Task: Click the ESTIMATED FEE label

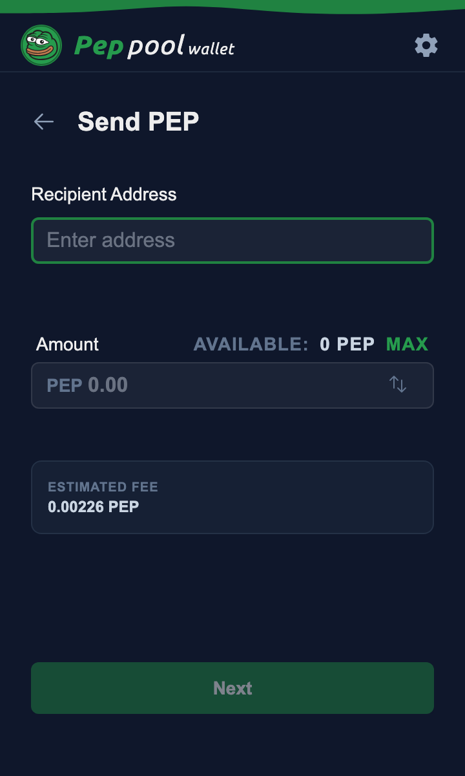Action: [103, 487]
